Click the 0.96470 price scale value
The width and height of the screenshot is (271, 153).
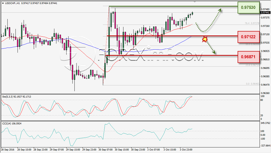coord(265,85)
